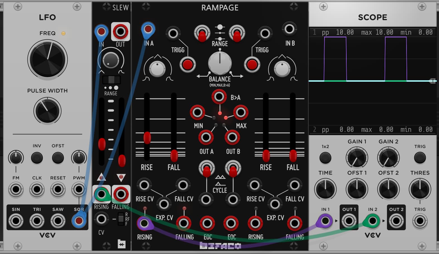Toggle the LFO OFST button
439x254 pixels.
58,158
